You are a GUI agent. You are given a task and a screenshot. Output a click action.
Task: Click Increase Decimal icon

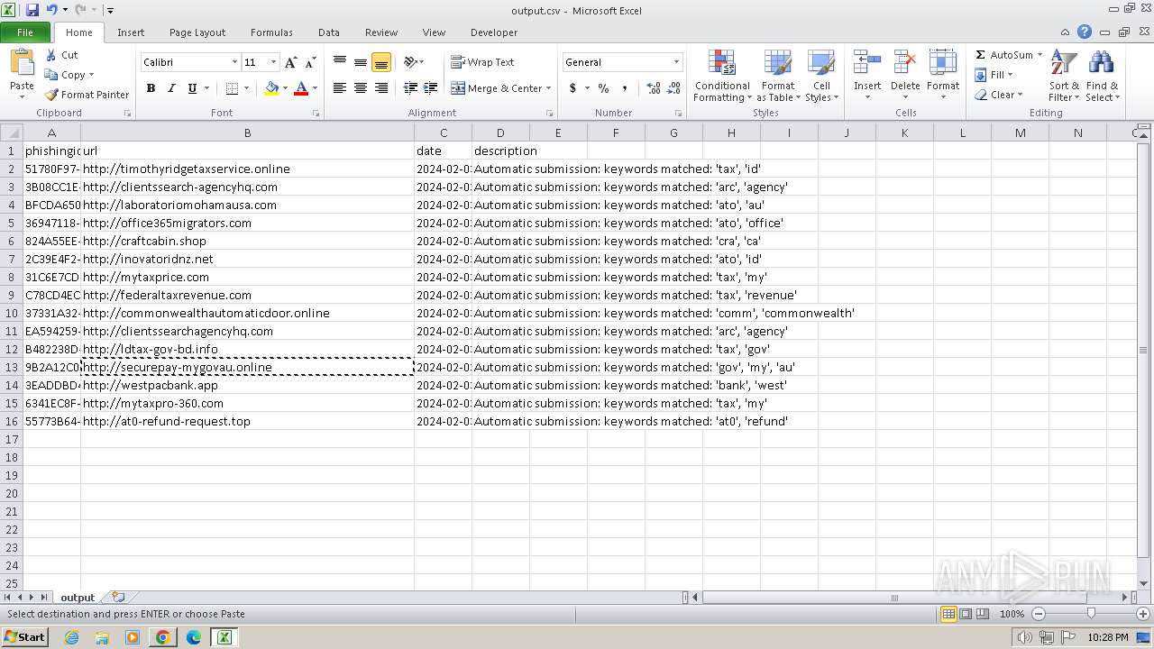tap(654, 88)
